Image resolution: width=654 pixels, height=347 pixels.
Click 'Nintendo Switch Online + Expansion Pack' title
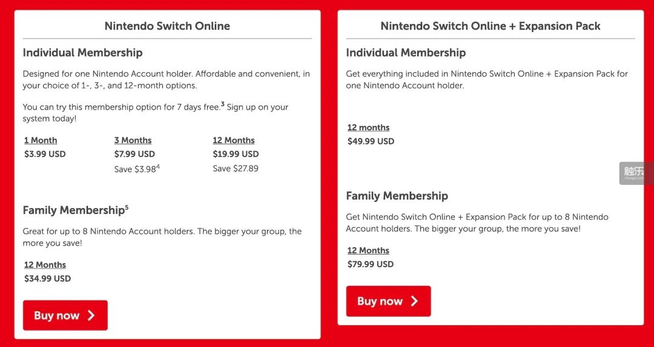490,26
